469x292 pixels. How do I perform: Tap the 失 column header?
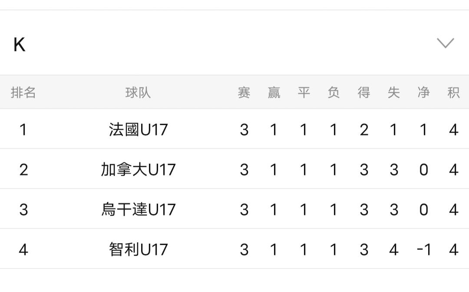point(394,93)
